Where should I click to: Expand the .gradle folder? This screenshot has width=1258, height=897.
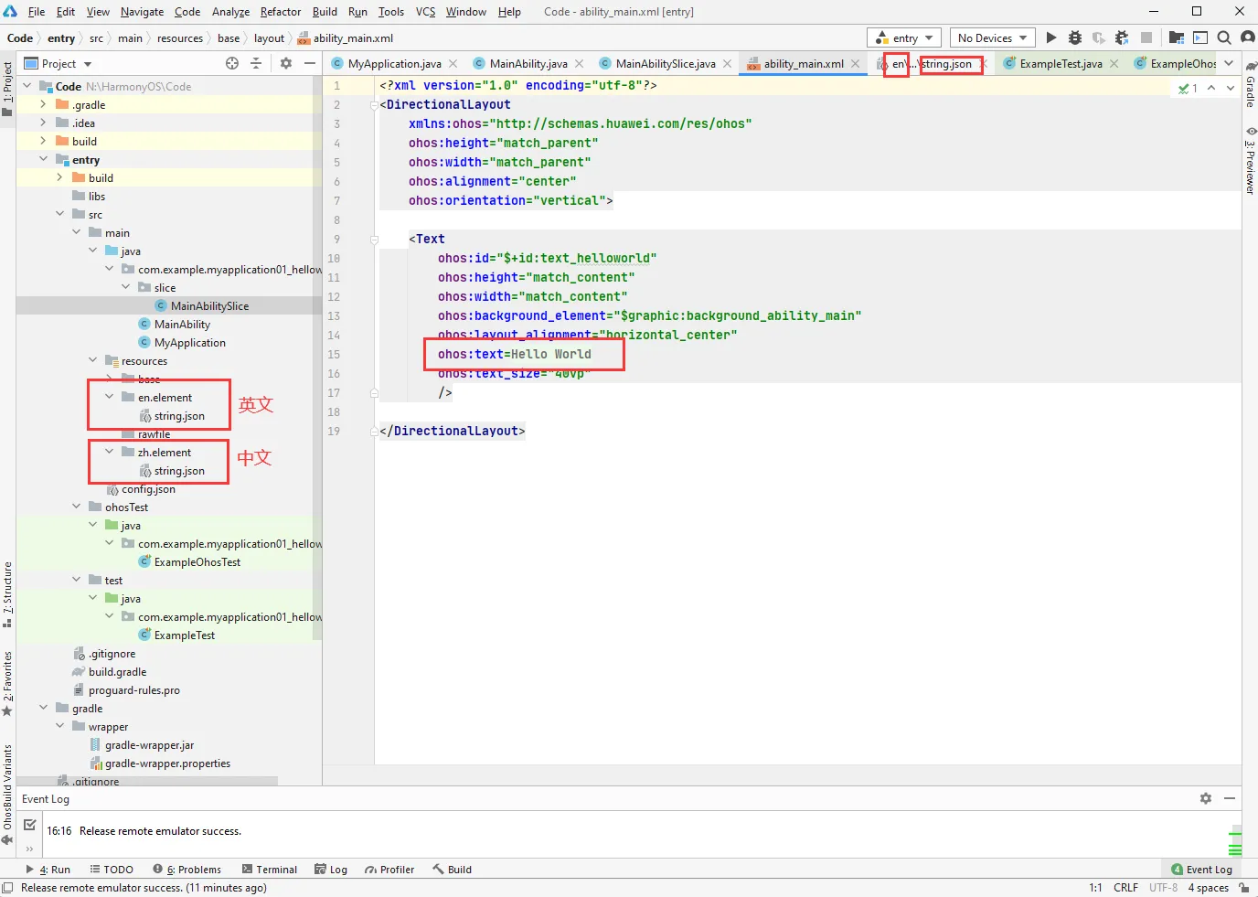tap(42, 104)
